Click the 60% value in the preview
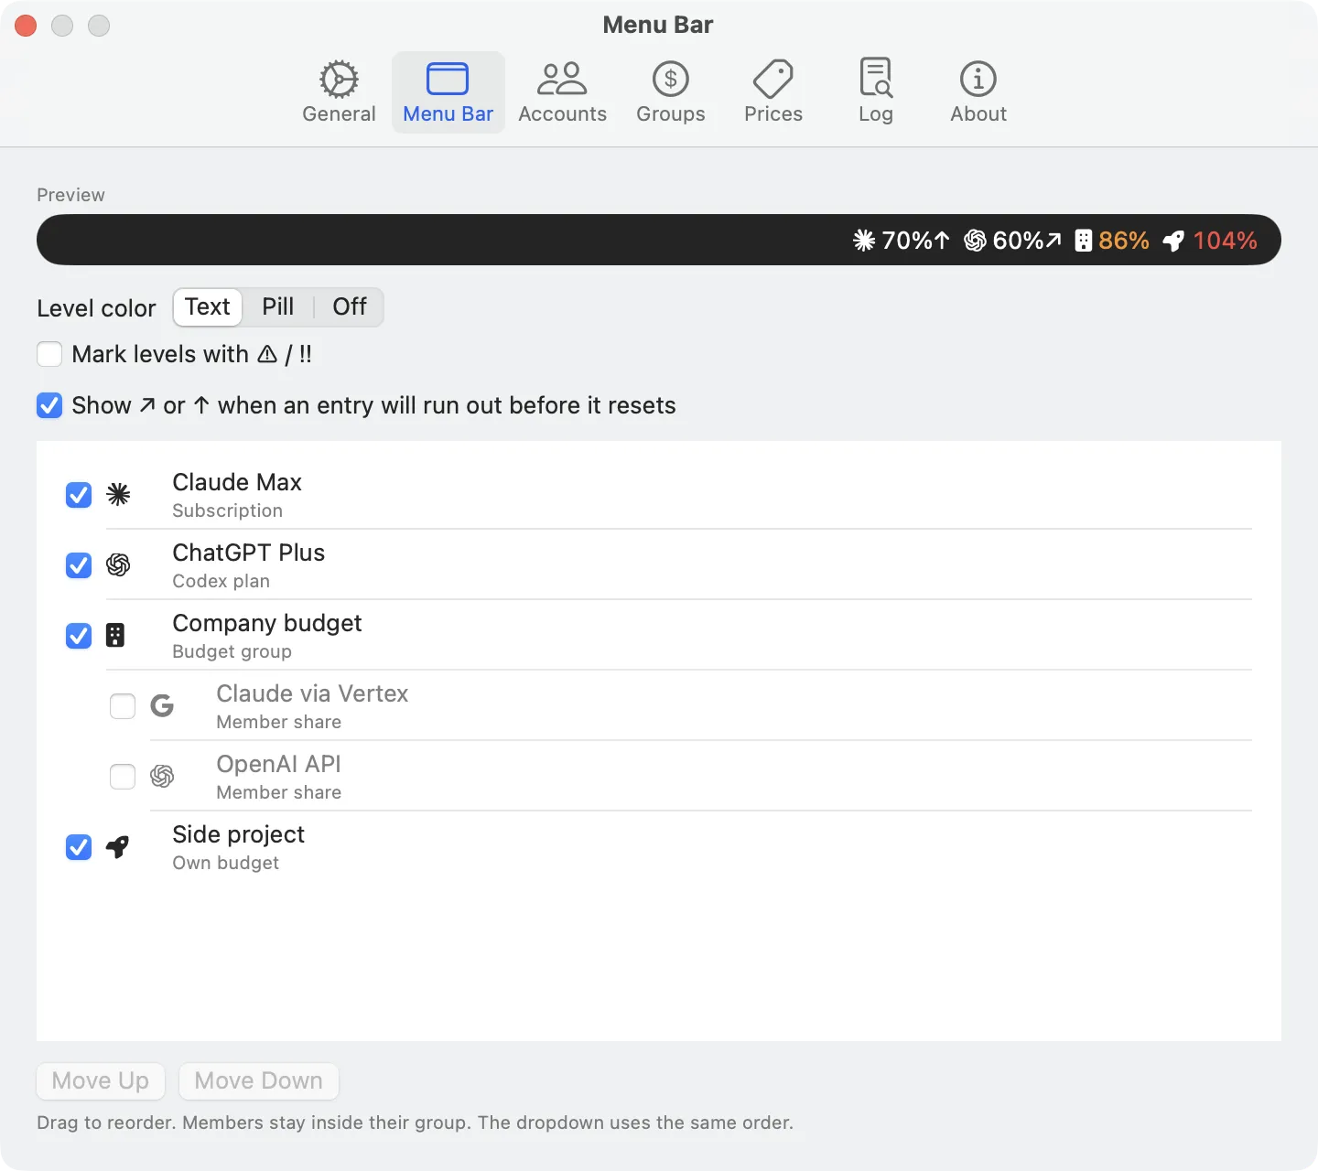 (x=1019, y=241)
